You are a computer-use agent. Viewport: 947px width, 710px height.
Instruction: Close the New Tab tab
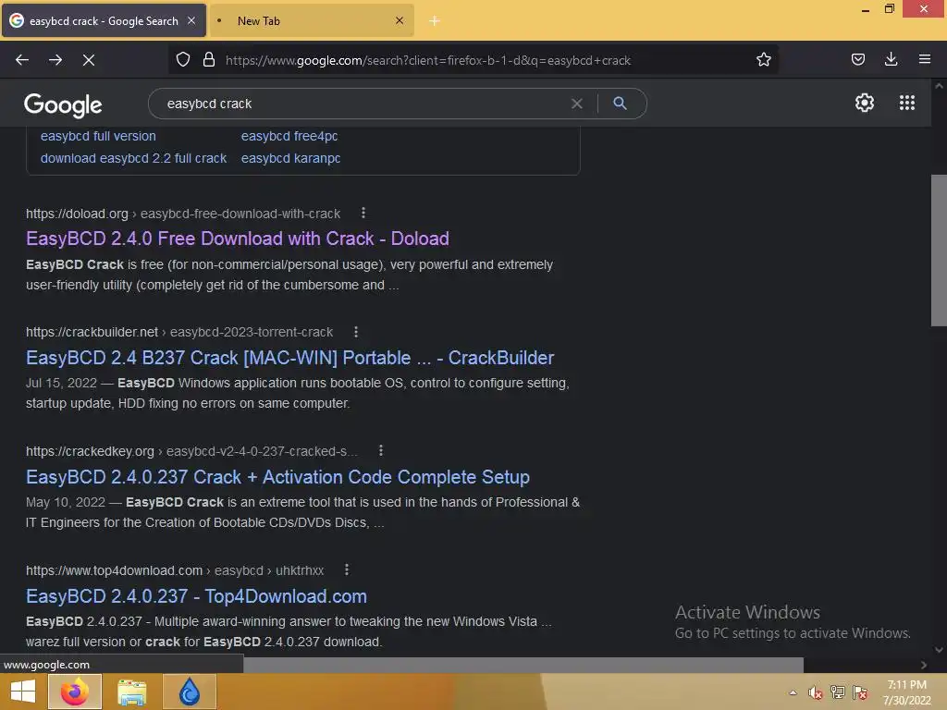coord(400,20)
